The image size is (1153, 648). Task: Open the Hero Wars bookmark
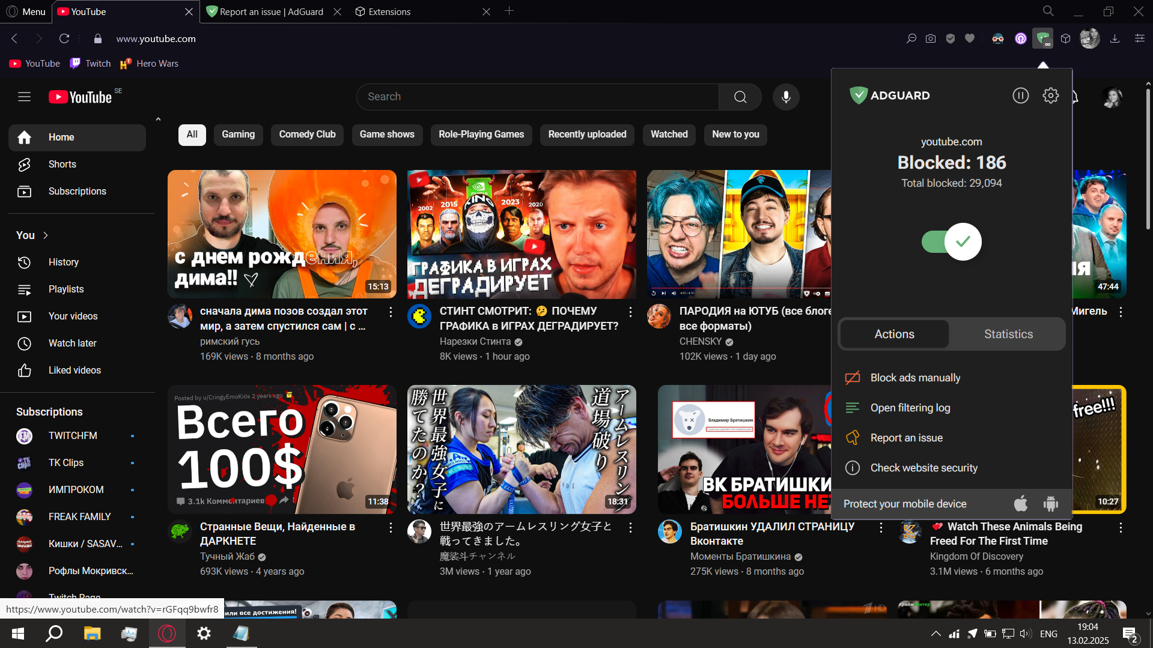click(150, 64)
